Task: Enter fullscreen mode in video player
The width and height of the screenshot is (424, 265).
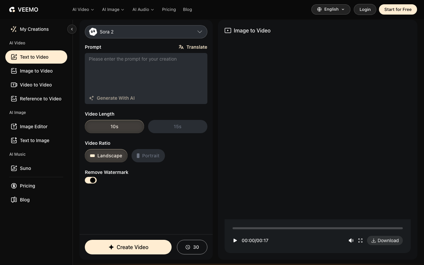Action: (360, 240)
